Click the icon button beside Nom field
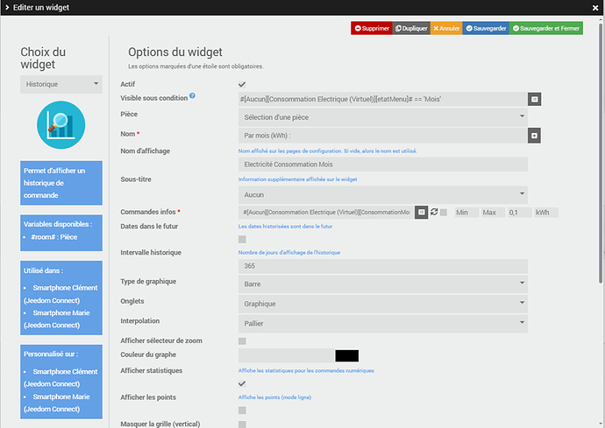Image resolution: width=605 pixels, height=428 pixels. 534,135
